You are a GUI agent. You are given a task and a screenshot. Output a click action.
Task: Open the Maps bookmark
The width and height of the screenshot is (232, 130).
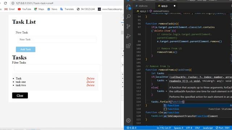39,9
